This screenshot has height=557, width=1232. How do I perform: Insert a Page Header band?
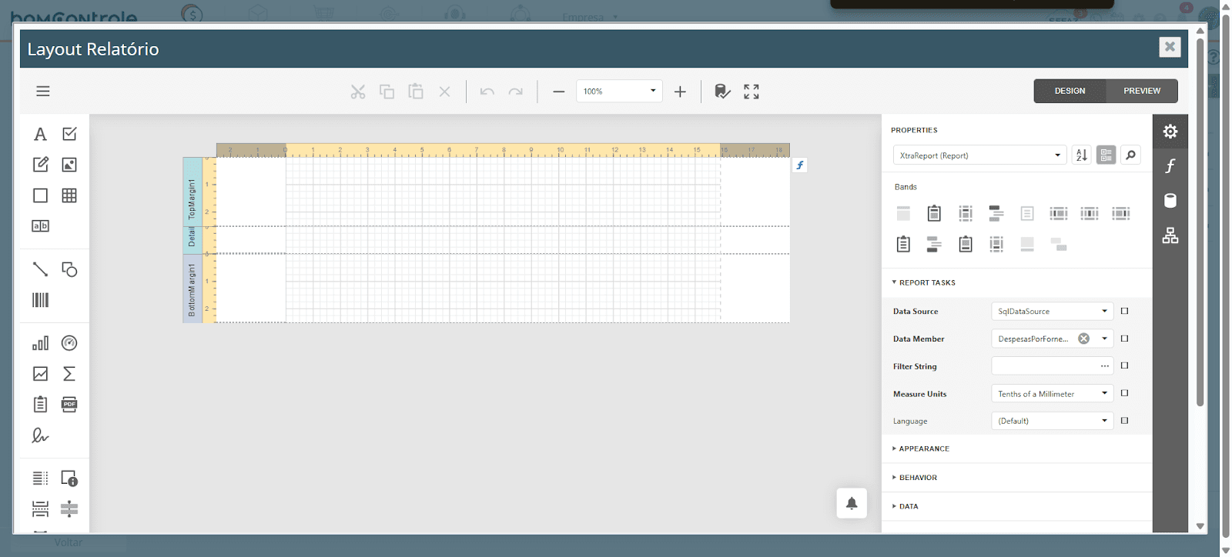pos(966,213)
